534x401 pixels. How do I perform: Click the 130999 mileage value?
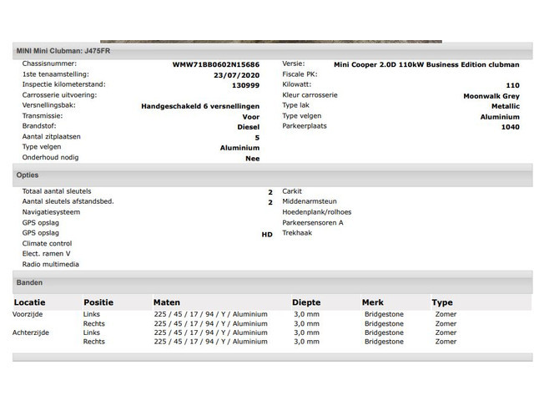point(244,85)
